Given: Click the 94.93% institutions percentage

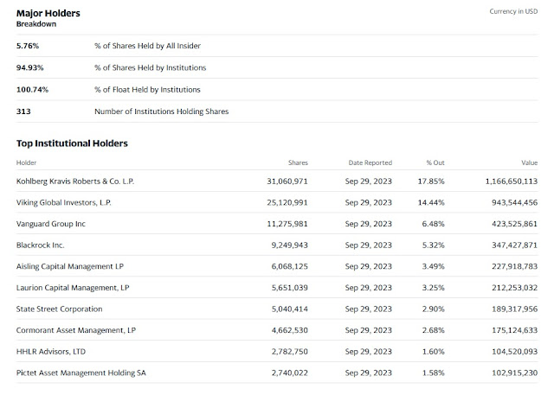Looking at the screenshot, I should tap(29, 67).
